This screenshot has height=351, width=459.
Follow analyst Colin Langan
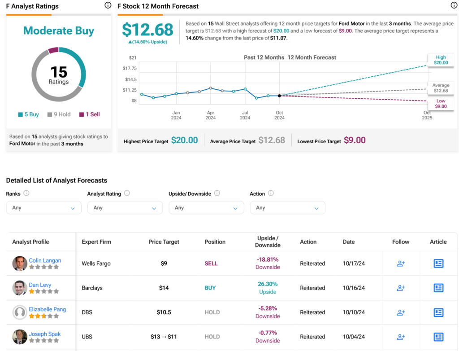(401, 263)
